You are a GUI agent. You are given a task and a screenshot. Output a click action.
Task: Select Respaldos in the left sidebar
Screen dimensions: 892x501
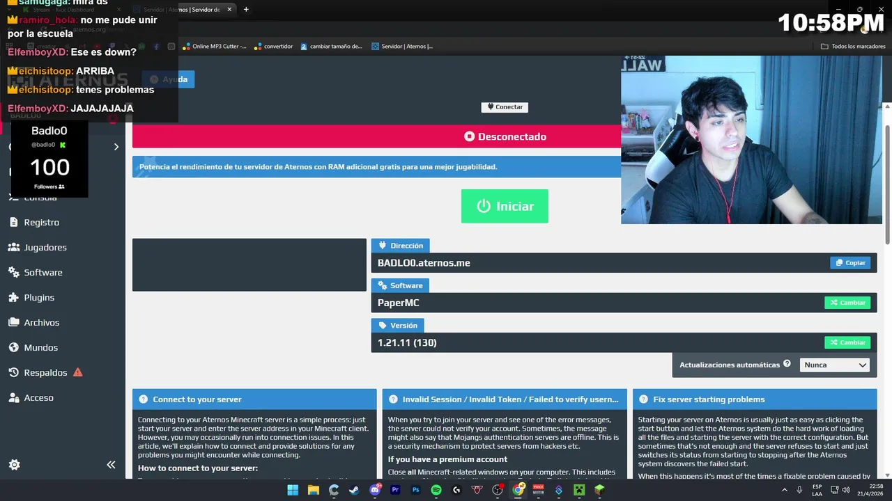click(x=45, y=372)
